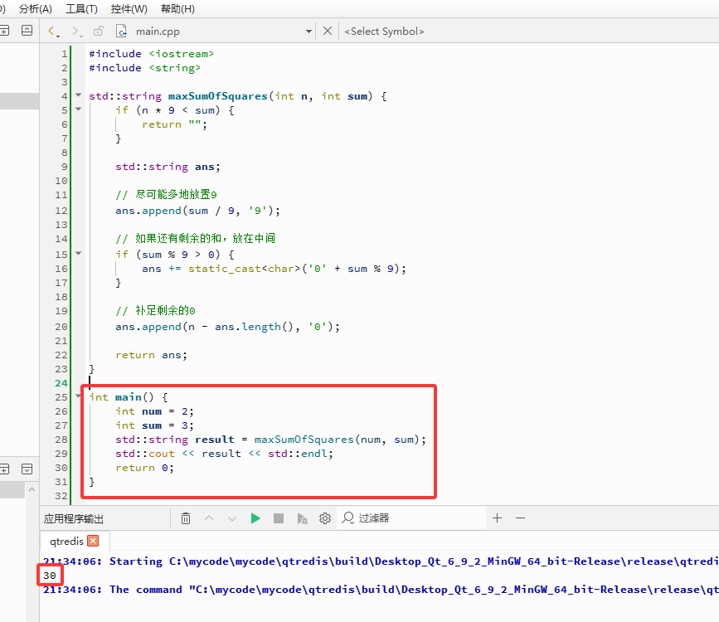Image resolution: width=719 pixels, height=622 pixels.
Task: Click the 过滤器 filter field
Action: tap(411, 518)
